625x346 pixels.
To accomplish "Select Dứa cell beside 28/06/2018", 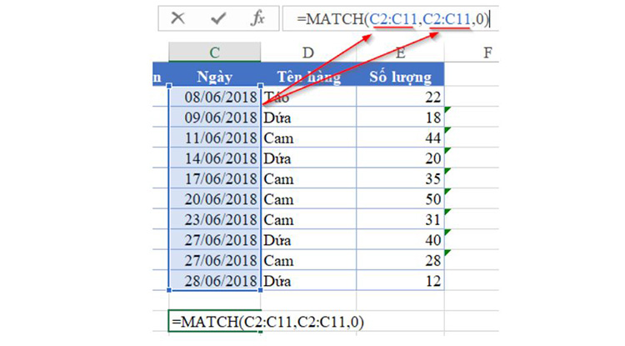I will point(308,281).
